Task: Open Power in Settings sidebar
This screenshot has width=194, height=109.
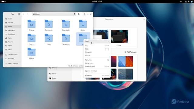Action: tap(60, 78)
